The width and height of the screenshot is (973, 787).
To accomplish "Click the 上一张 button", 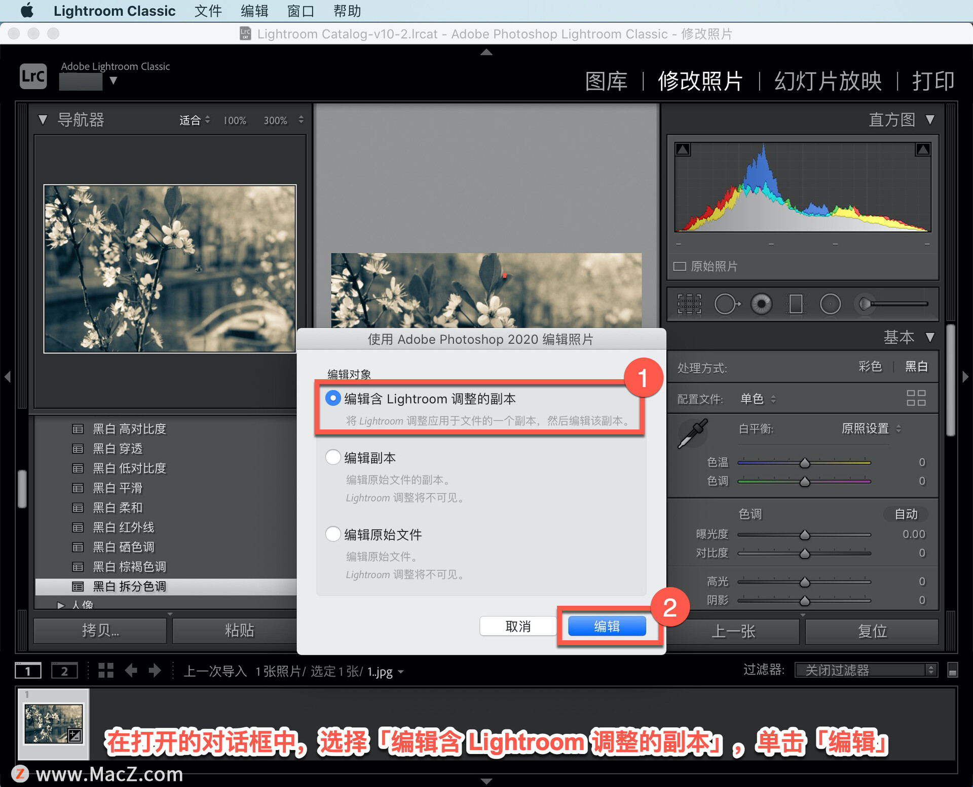I will [733, 631].
